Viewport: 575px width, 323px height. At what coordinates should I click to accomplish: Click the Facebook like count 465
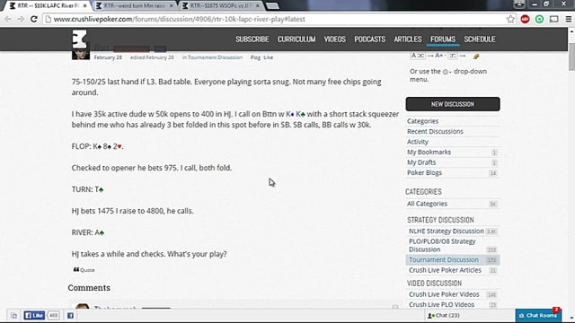pos(54,315)
